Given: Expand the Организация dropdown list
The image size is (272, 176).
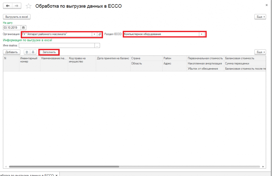Looking at the screenshot, I should click(94, 34).
